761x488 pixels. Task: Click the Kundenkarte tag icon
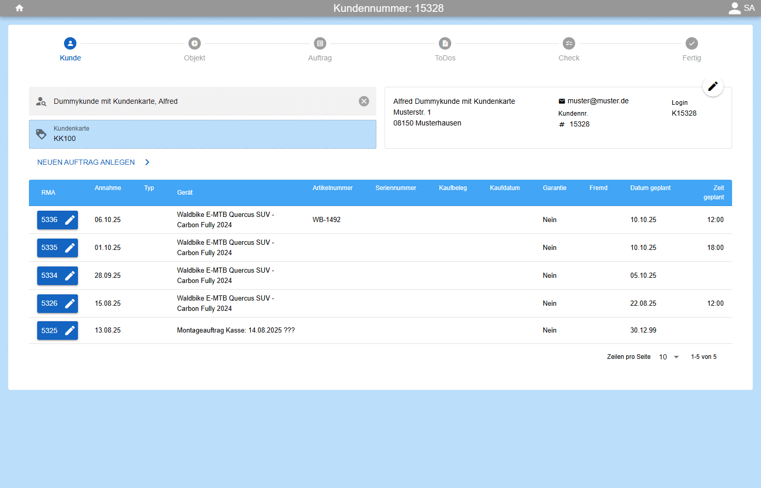[41, 134]
